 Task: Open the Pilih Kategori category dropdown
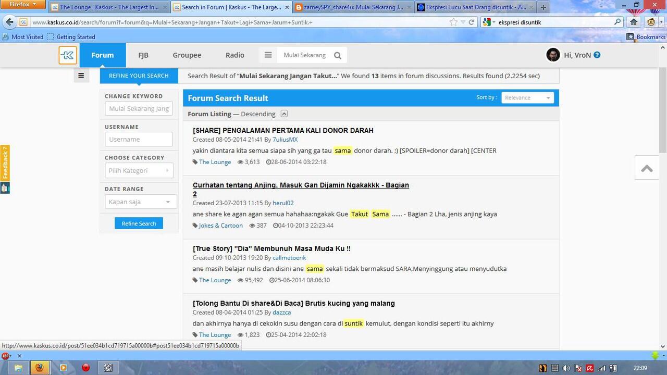[139, 170]
